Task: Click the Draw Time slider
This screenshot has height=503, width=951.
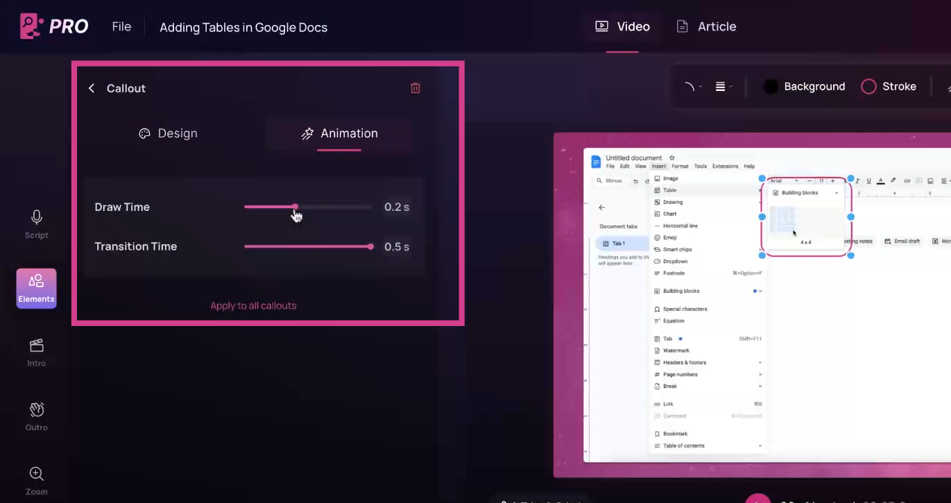Action: (309, 207)
